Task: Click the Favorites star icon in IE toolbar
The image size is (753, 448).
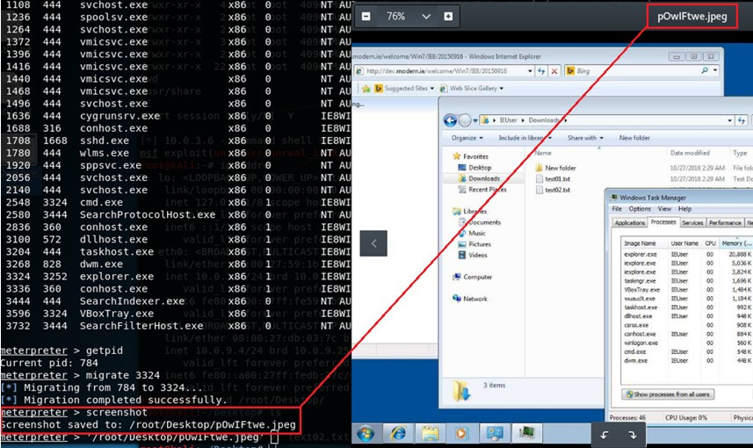Action: click(x=366, y=89)
